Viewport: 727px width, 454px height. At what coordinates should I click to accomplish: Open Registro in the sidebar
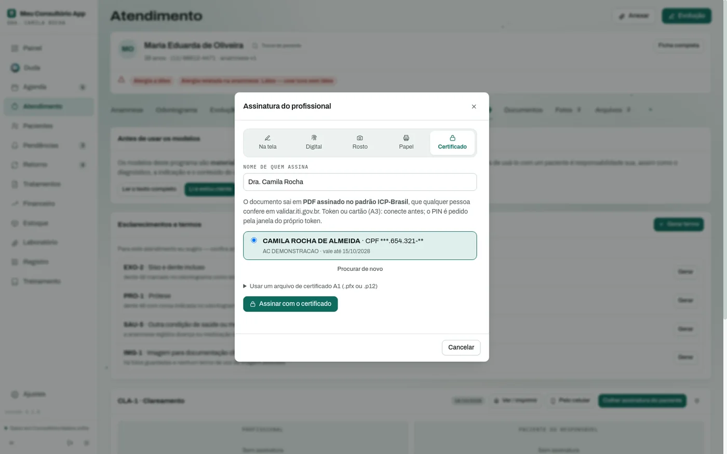click(49, 262)
